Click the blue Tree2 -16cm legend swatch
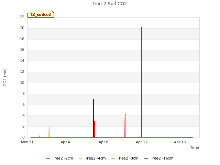 [x=146, y=159]
